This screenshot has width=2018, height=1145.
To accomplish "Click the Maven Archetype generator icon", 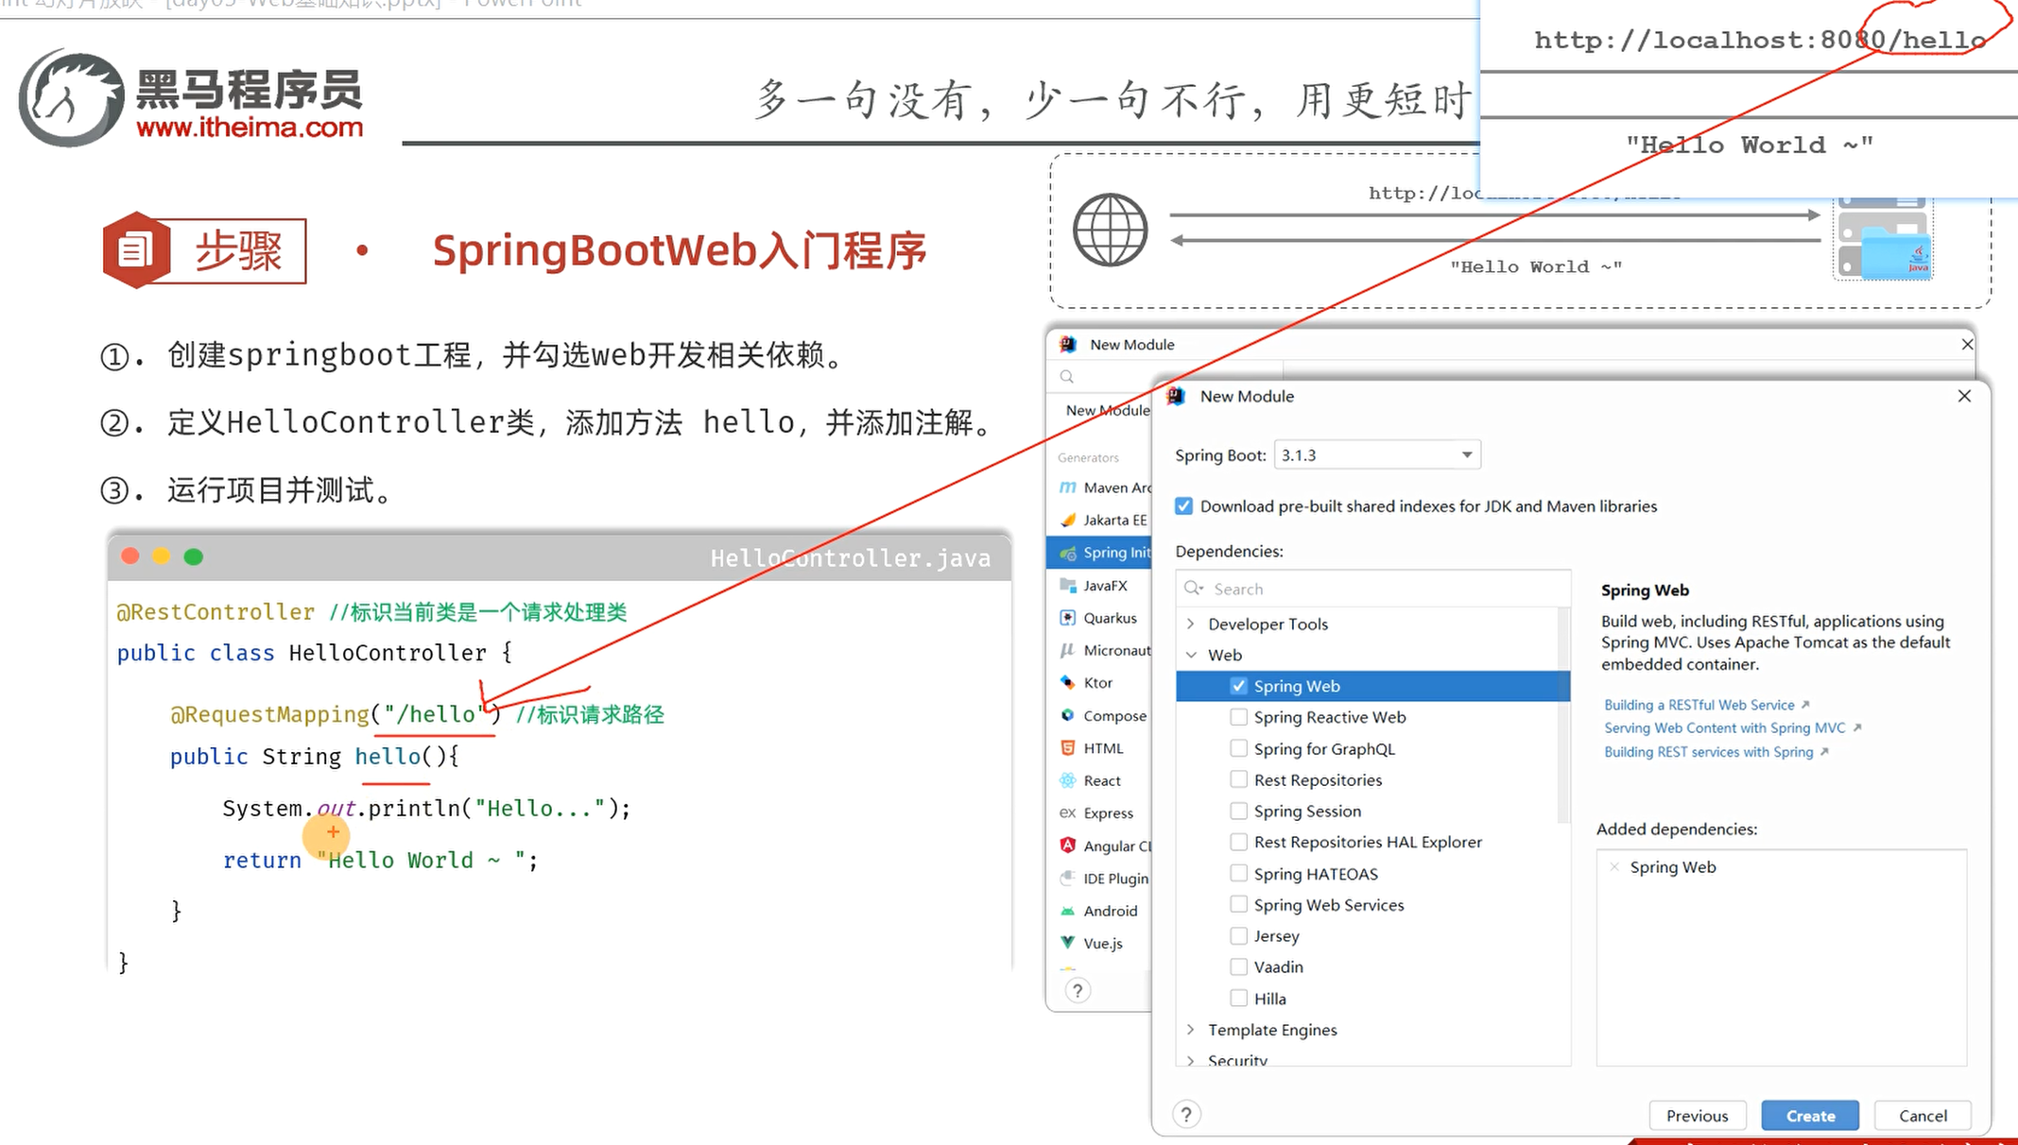I will [x=1068, y=487].
